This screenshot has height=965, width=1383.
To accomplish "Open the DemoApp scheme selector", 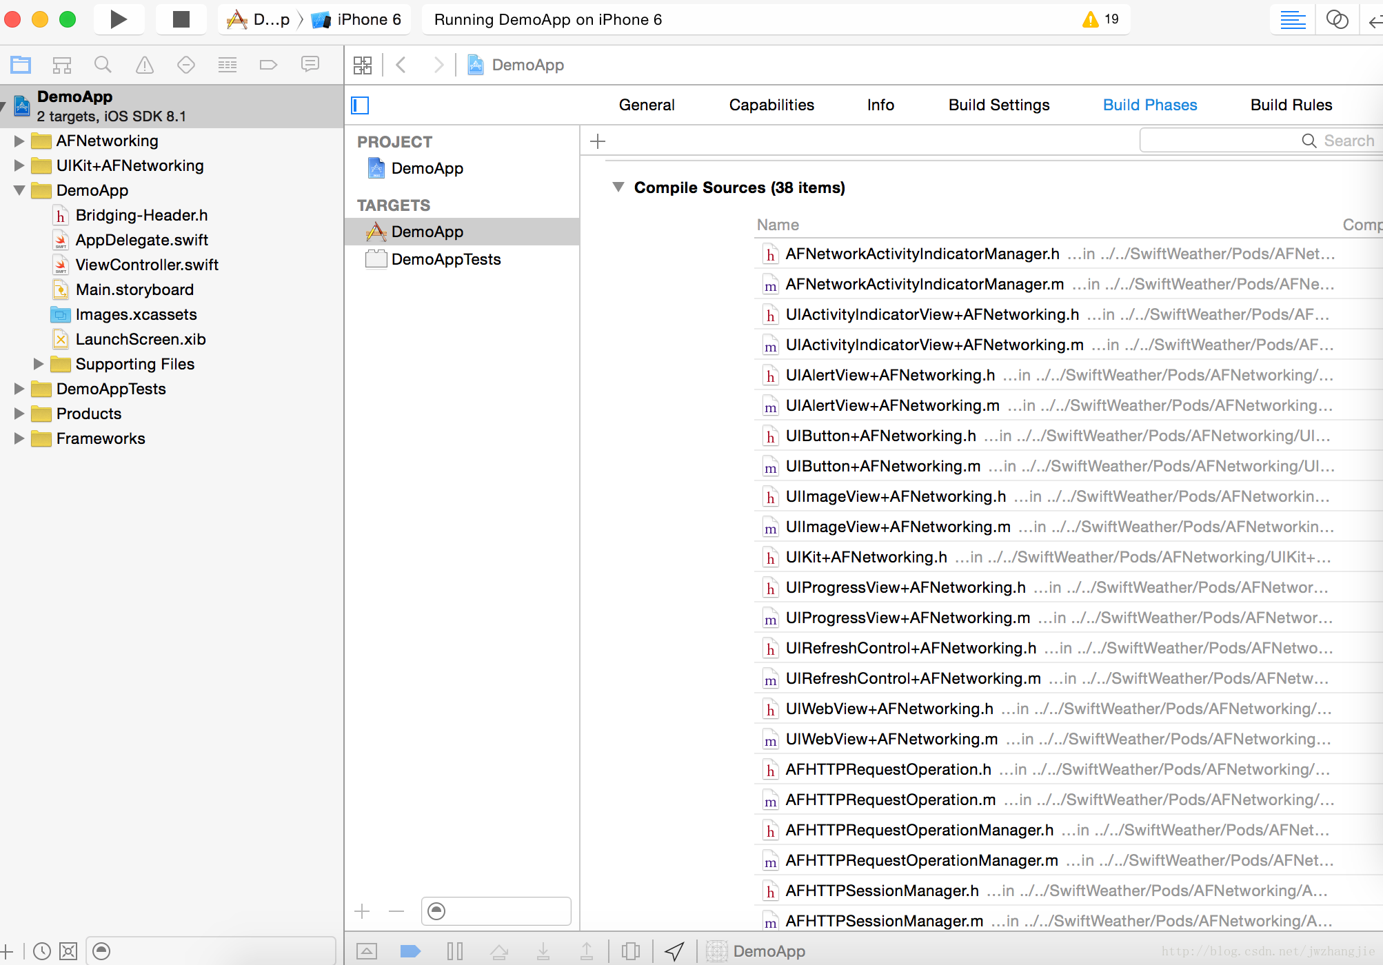I will click(x=259, y=19).
